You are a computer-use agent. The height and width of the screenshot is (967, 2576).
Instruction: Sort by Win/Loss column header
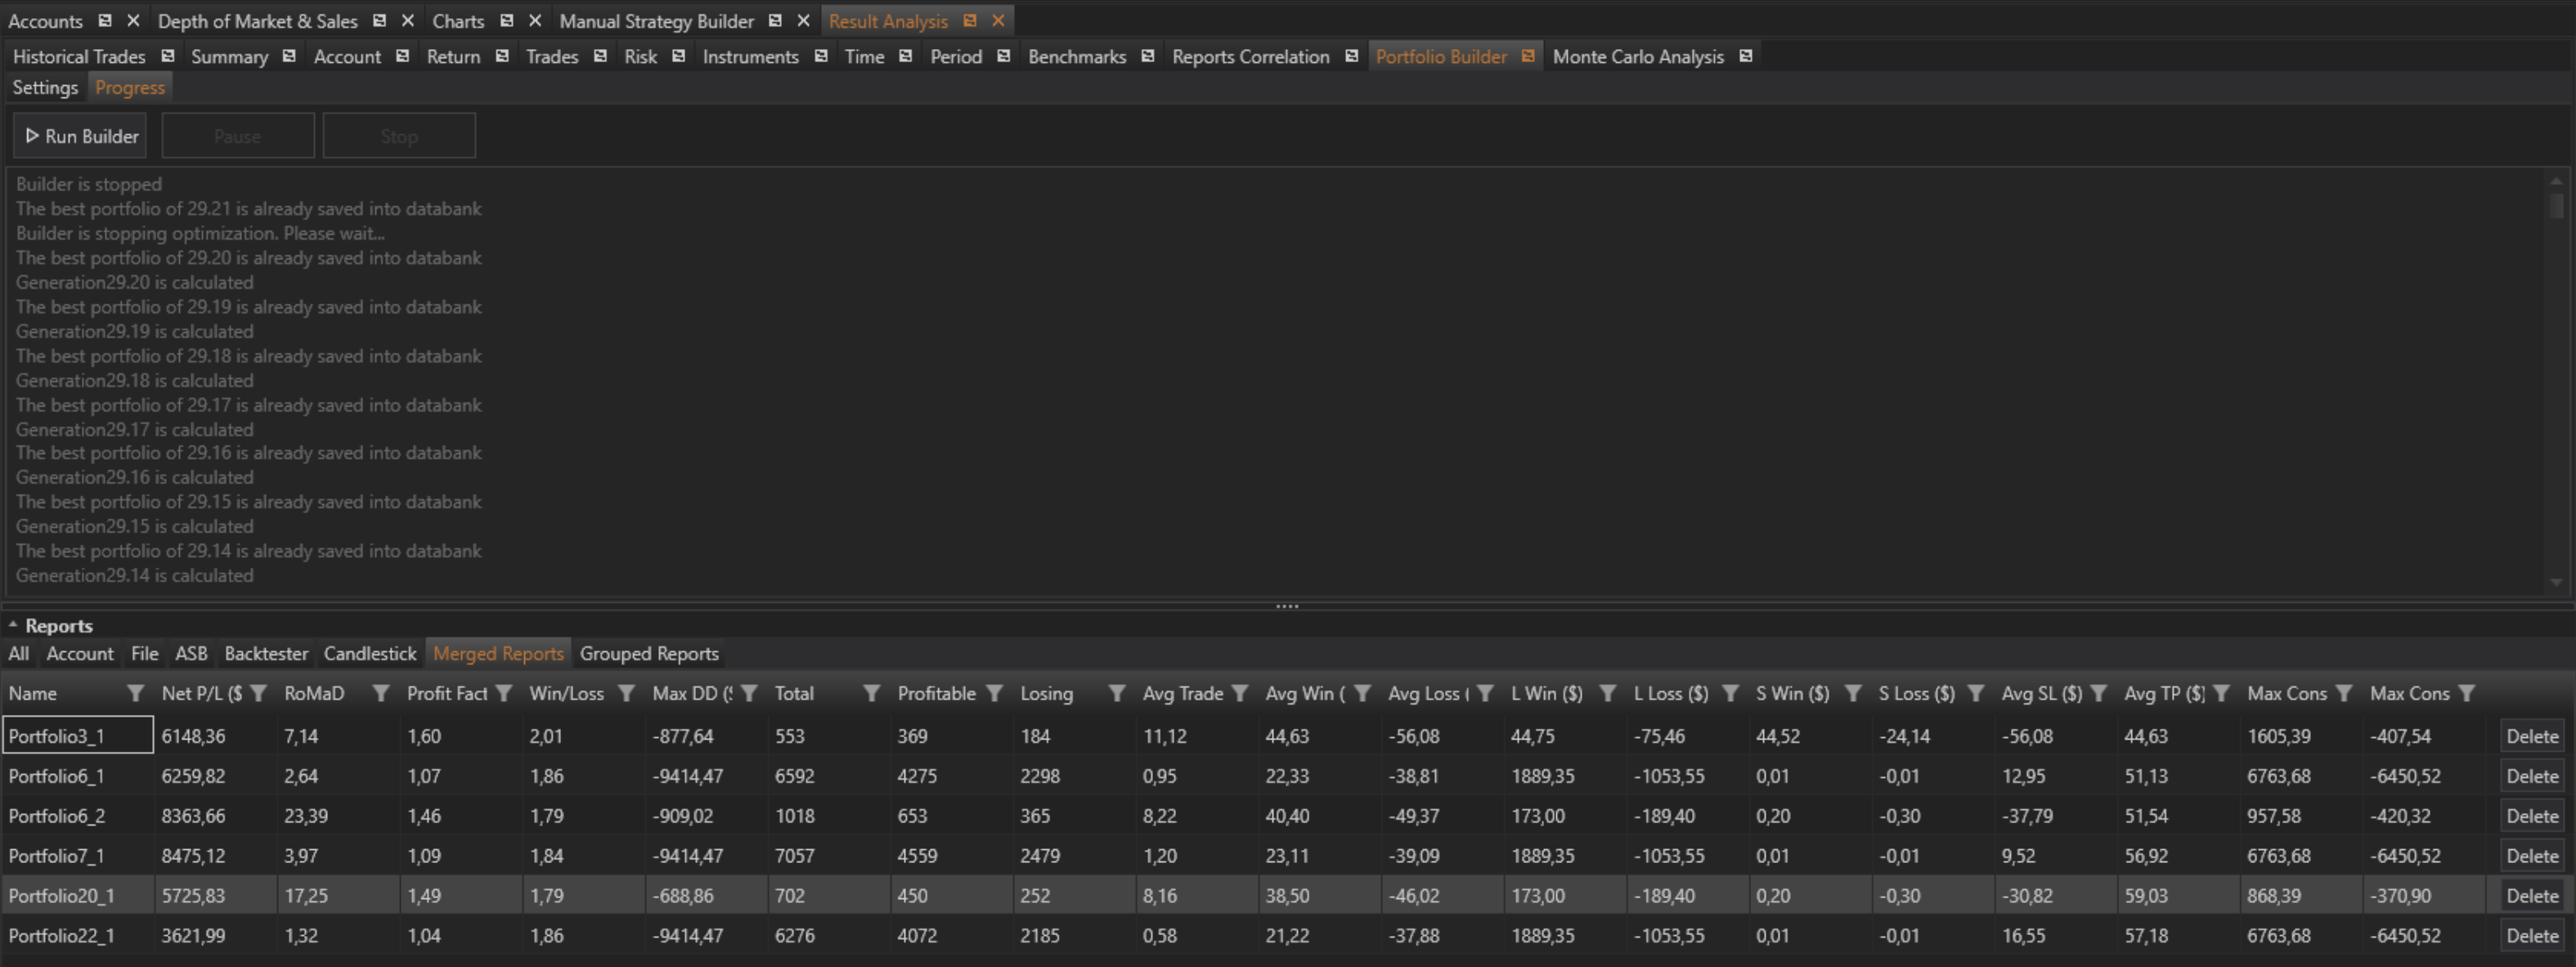click(566, 693)
